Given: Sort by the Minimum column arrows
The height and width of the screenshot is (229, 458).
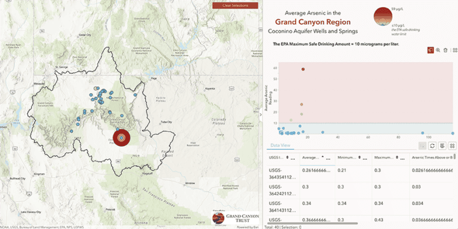Looking at the screenshot, I should 360,157.
